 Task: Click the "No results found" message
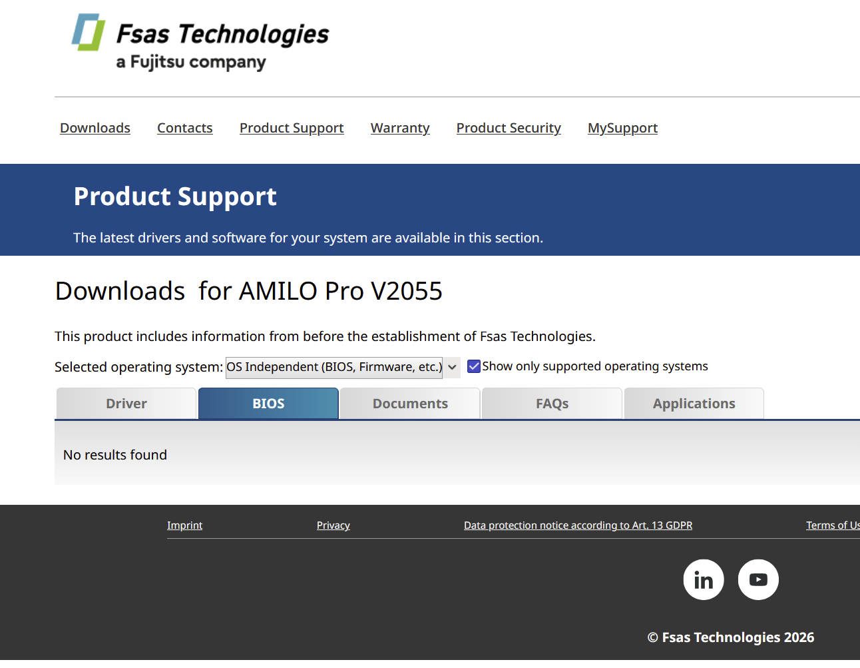coord(115,455)
